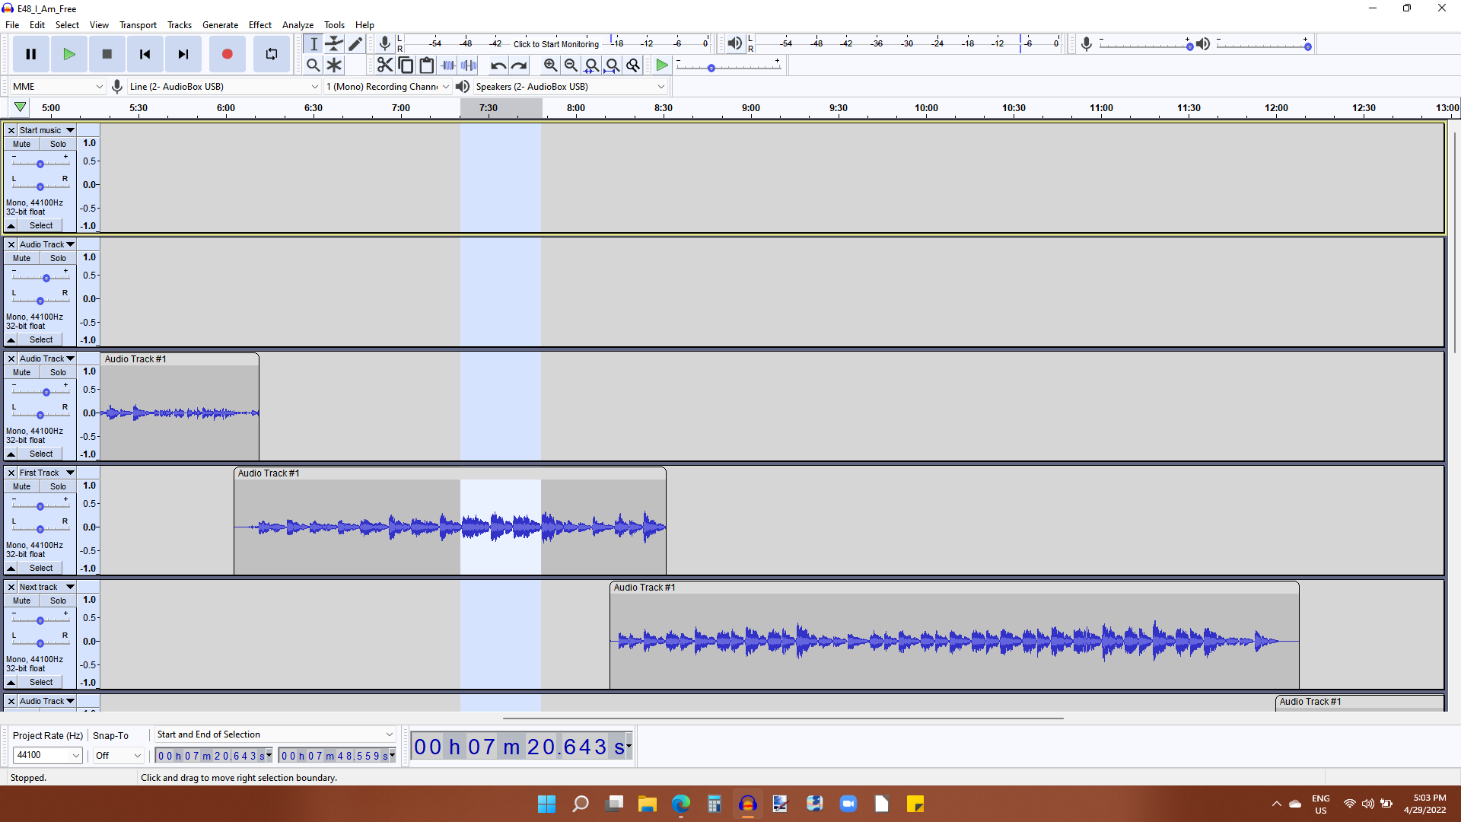The image size is (1461, 822).
Task: Click Select button on Next track
Action: click(x=41, y=682)
